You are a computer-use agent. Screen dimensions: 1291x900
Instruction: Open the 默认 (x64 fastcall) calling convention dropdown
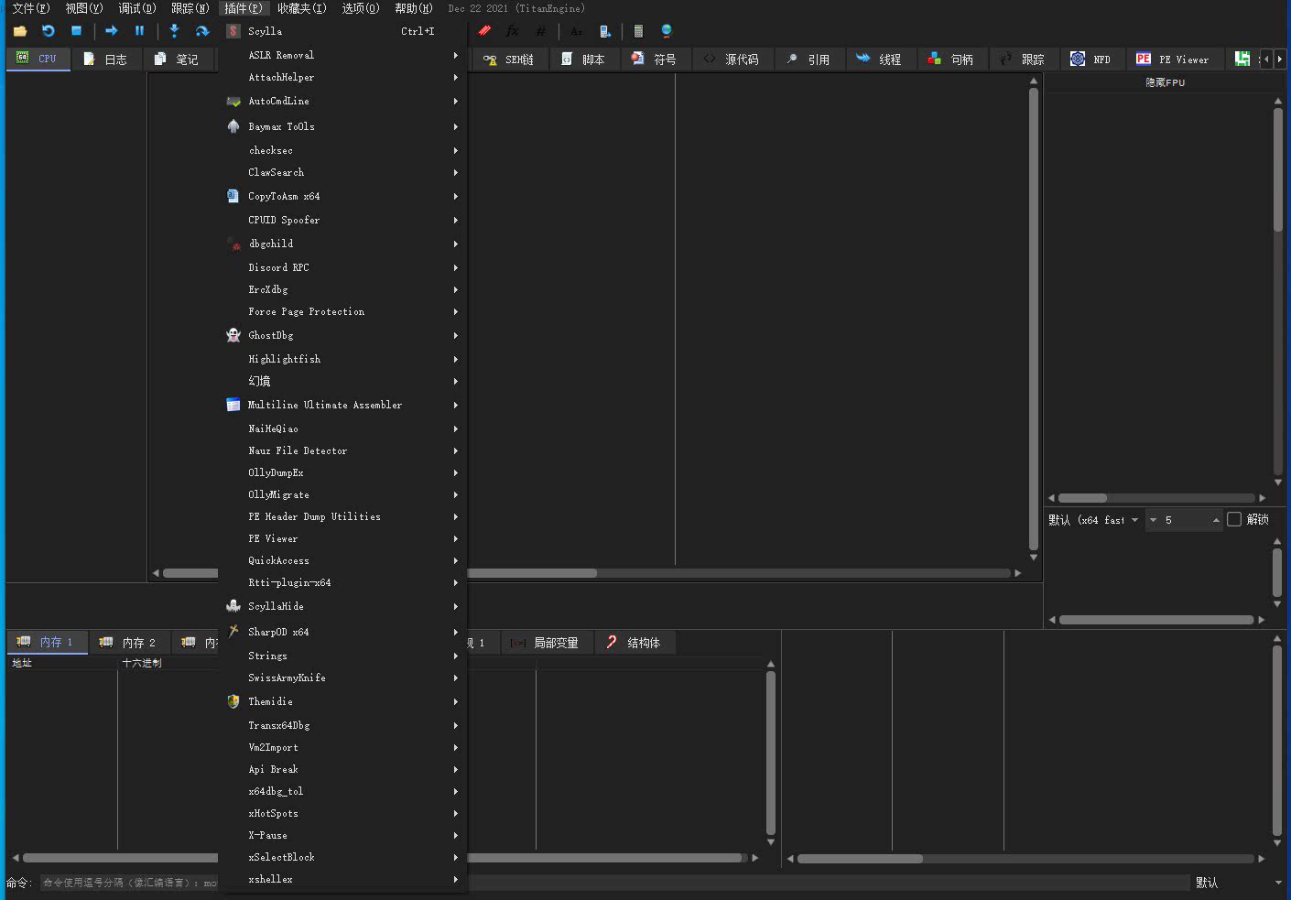(1094, 520)
